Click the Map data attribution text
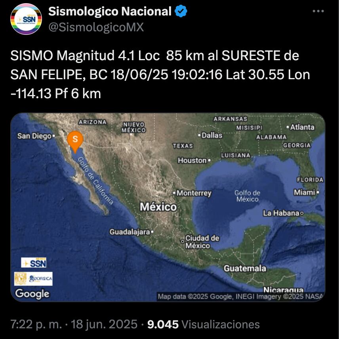 240,296
